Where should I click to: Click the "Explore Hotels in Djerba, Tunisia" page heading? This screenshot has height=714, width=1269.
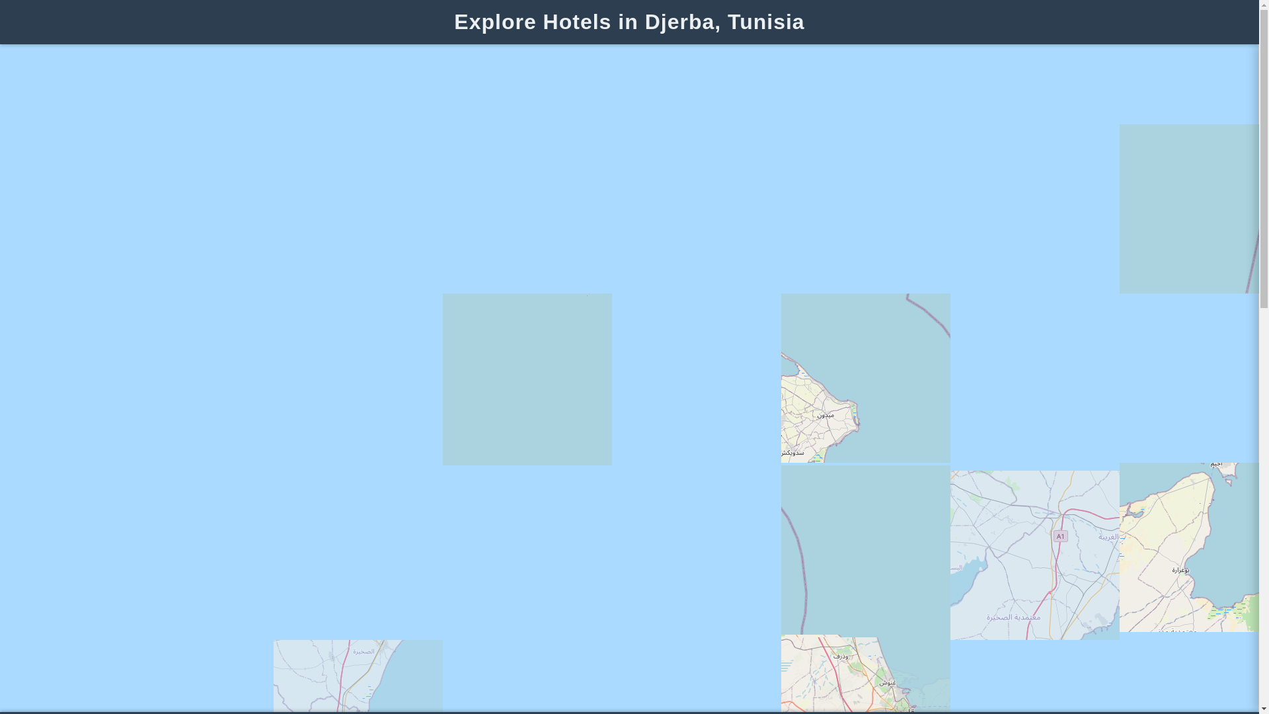point(629,22)
